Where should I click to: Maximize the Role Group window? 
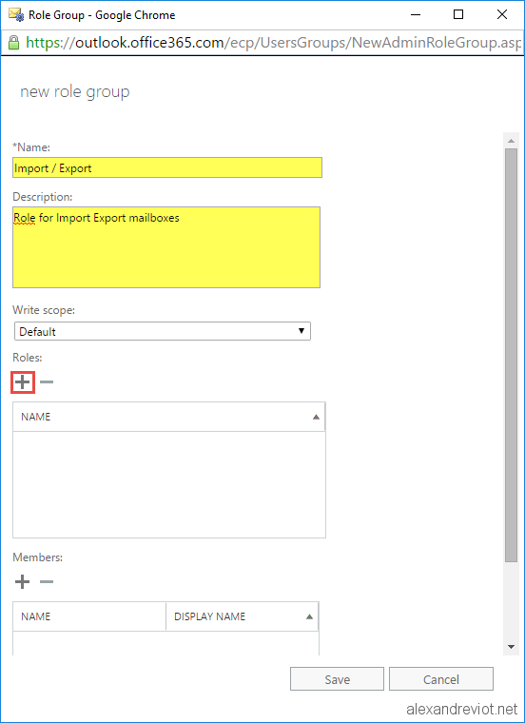click(x=458, y=15)
